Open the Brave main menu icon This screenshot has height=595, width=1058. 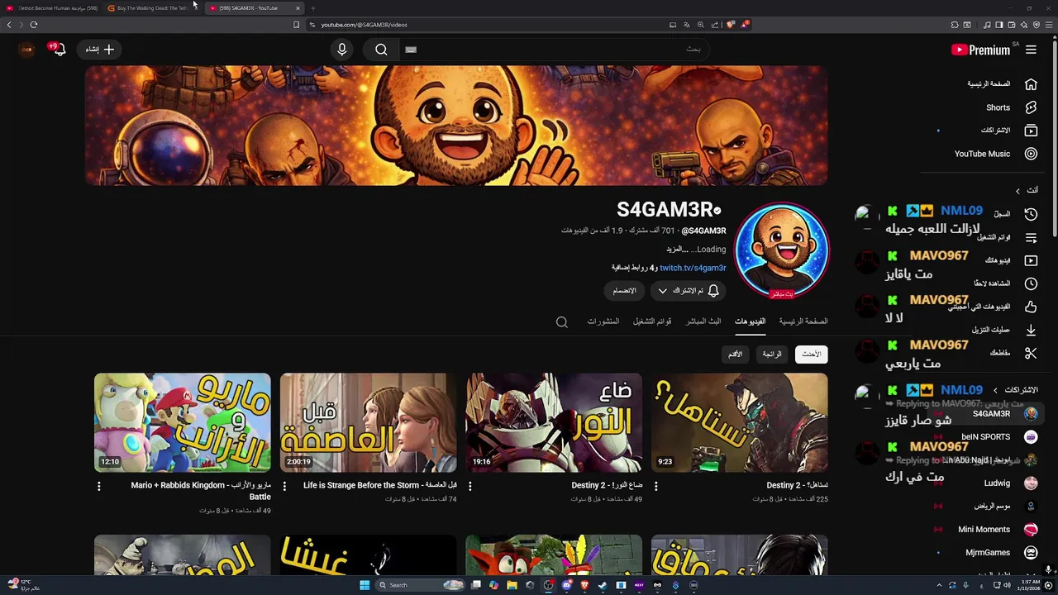pyautogui.click(x=1050, y=25)
